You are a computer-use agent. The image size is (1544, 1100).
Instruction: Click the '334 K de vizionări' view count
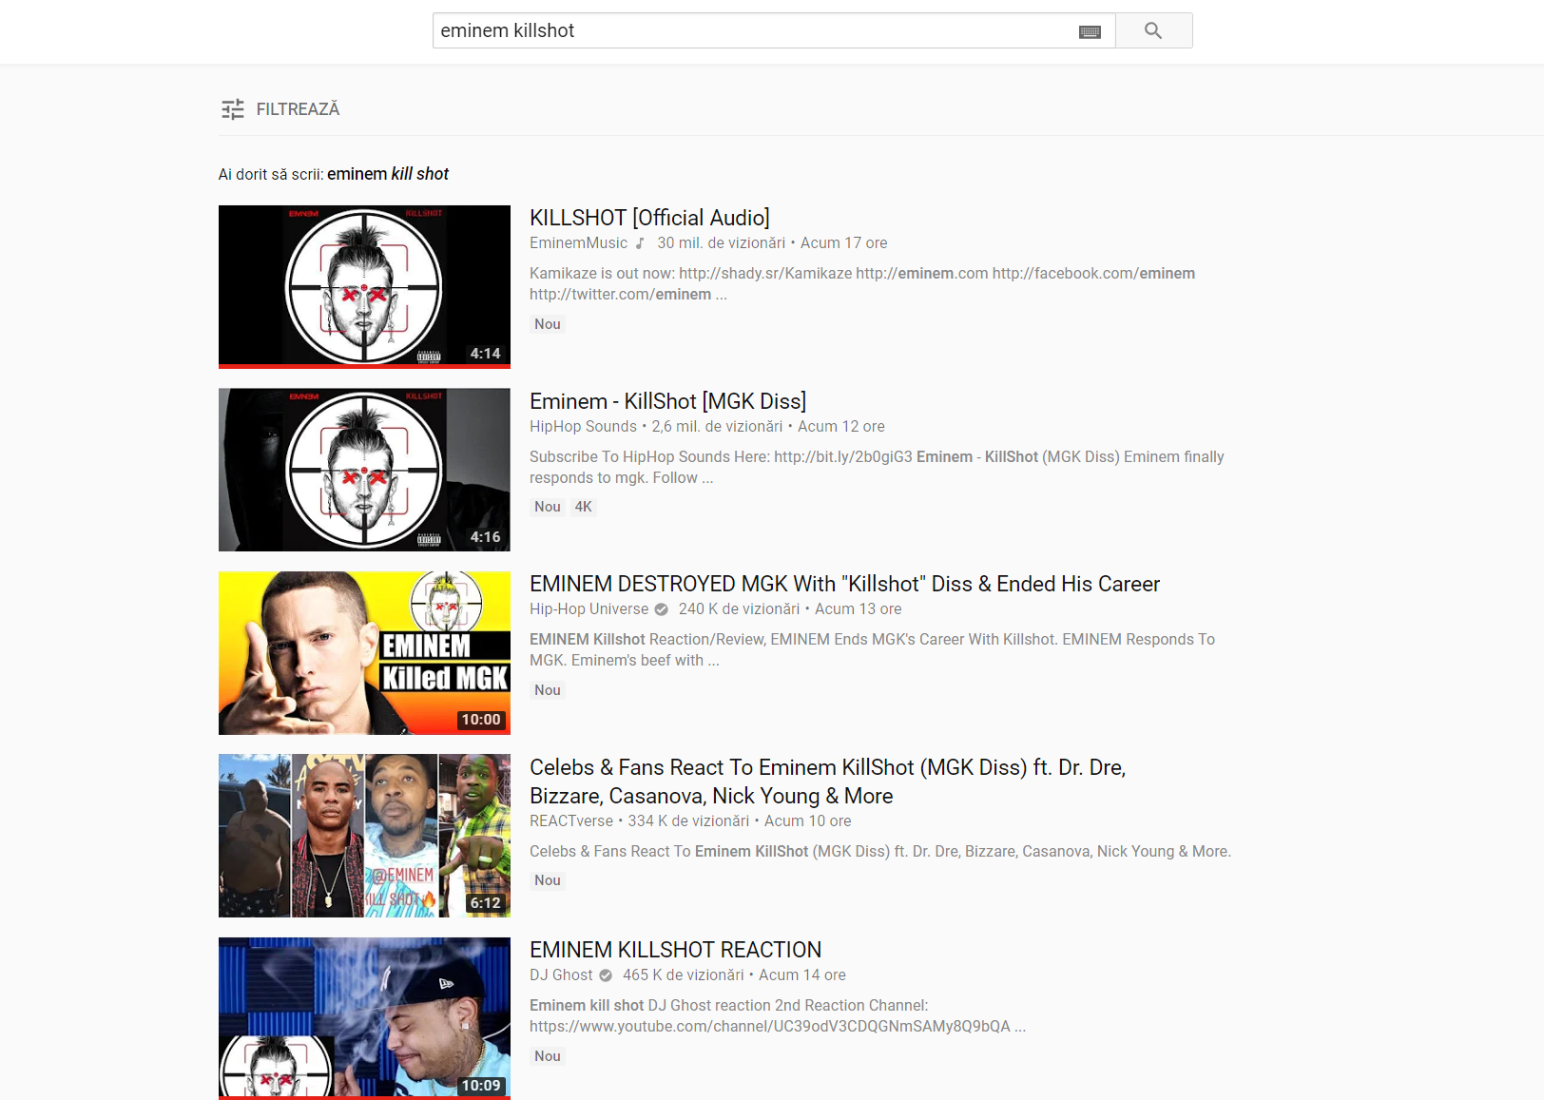688,821
